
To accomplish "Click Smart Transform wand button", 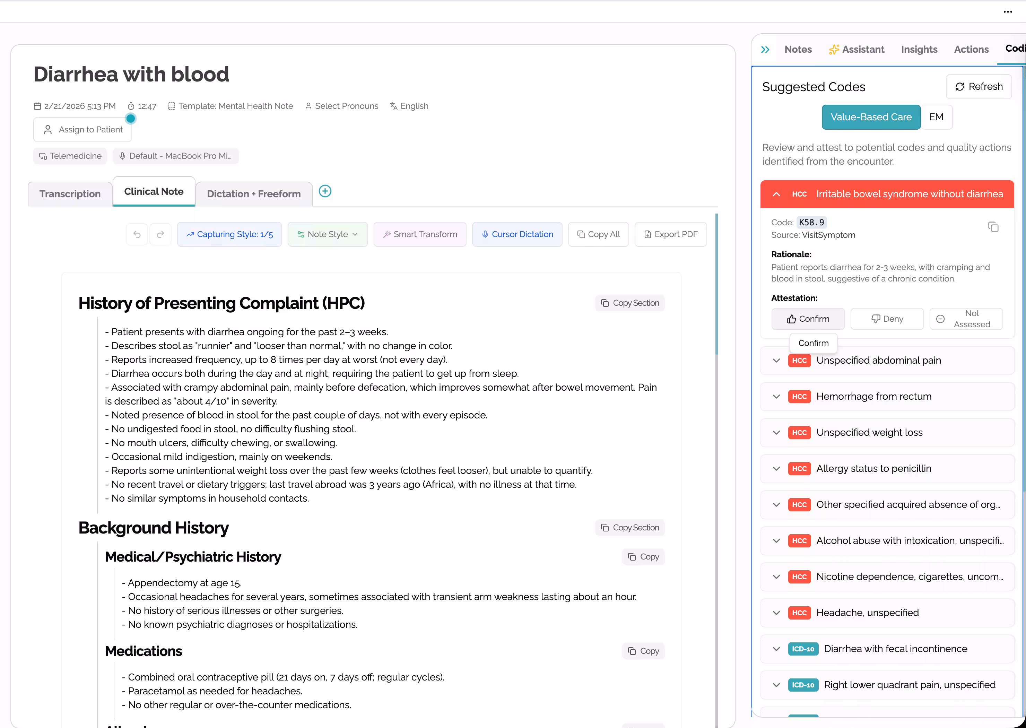I will tap(420, 234).
